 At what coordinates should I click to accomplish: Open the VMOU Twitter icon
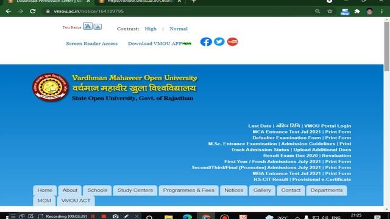point(219,41)
